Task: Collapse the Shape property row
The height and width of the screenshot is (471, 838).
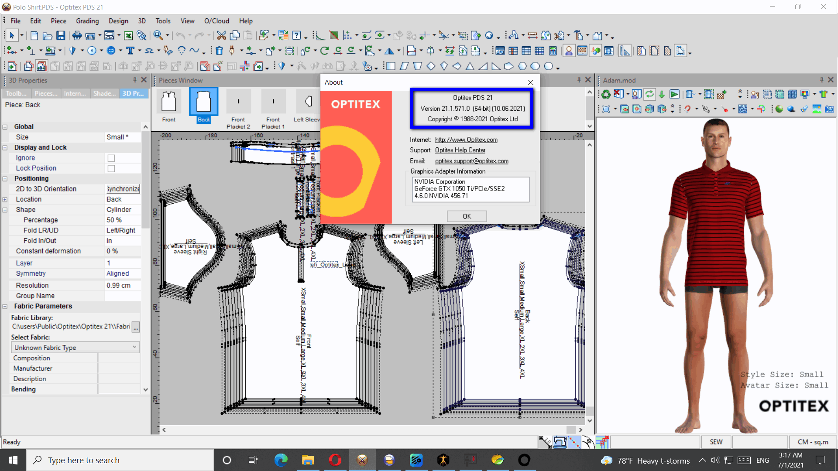Action: tap(5, 210)
